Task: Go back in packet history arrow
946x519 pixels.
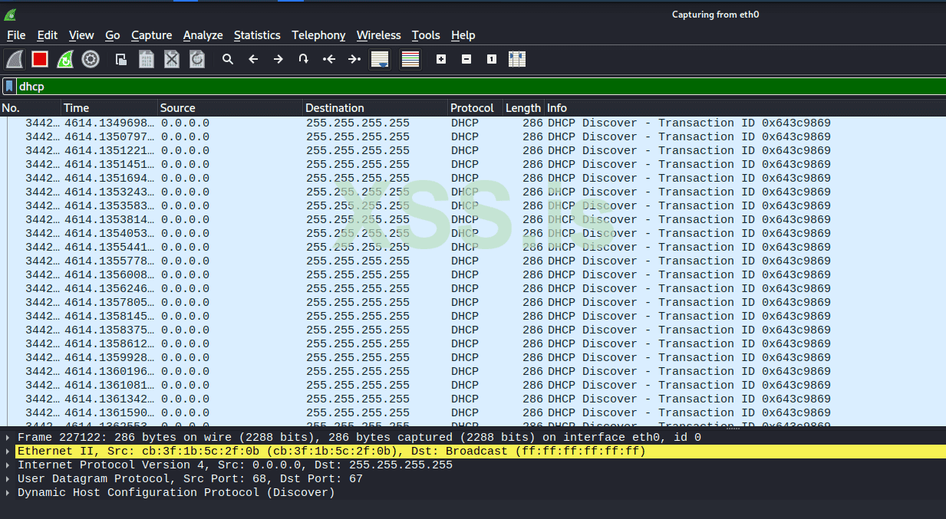Action: [253, 59]
